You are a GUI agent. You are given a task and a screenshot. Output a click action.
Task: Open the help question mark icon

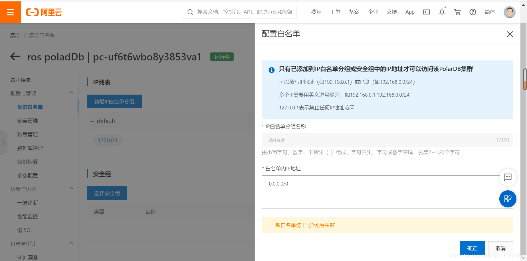pos(473,12)
